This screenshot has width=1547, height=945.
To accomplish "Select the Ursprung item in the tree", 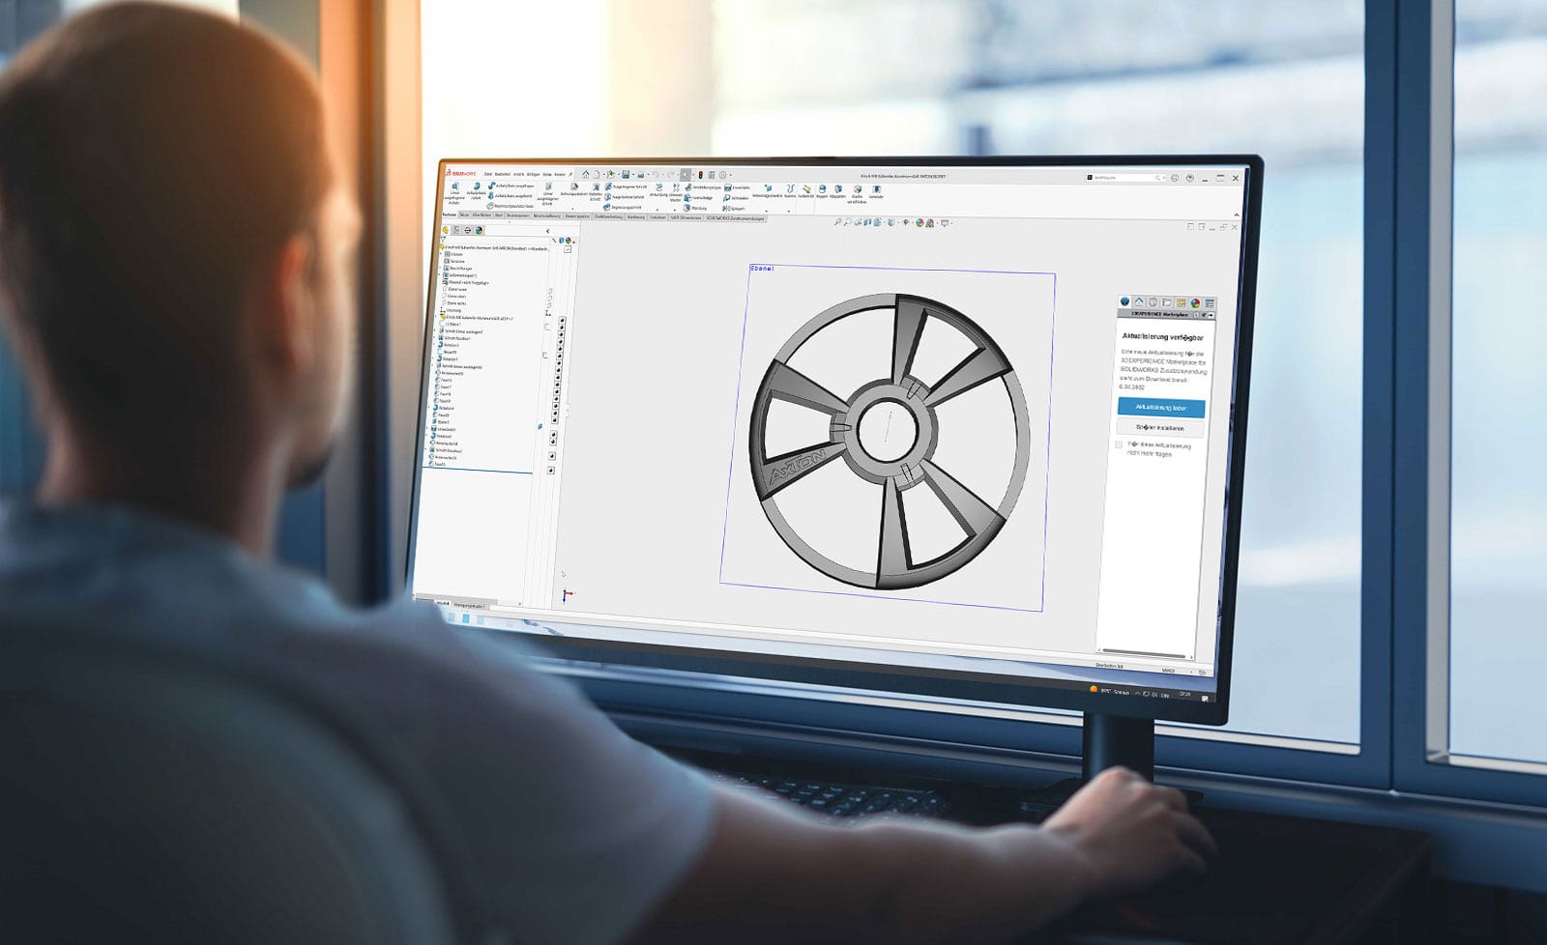I will pos(452,310).
